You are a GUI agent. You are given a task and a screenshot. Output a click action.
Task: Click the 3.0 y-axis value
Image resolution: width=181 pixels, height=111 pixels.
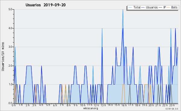tap(10, 47)
